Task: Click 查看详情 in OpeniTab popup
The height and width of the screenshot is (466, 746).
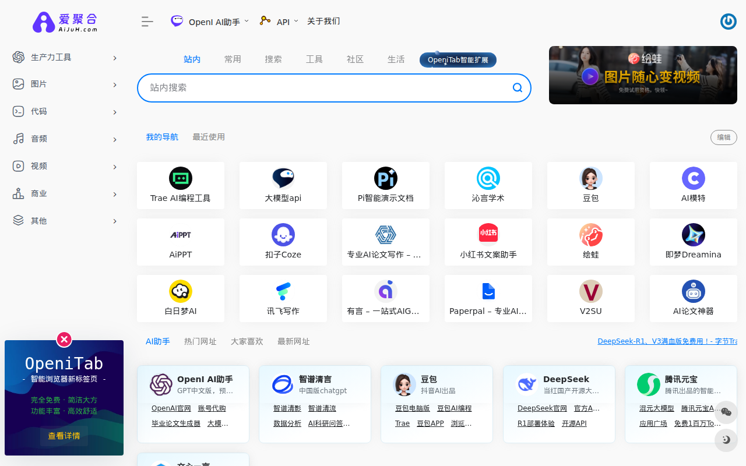Action: point(64,436)
